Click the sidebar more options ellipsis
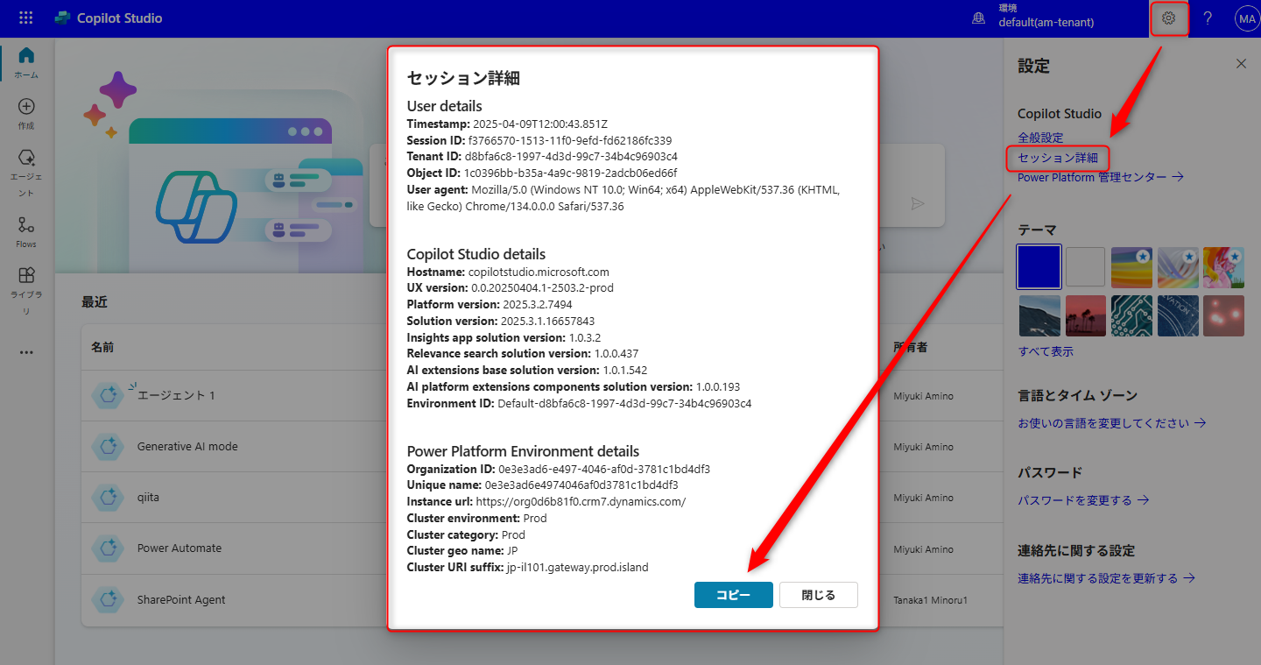The width and height of the screenshot is (1261, 665). [26, 352]
